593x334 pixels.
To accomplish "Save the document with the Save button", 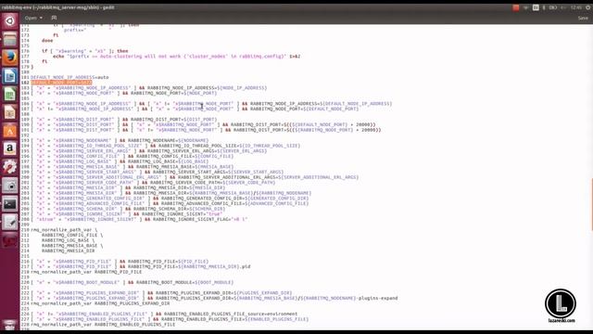I will pos(583,18).
